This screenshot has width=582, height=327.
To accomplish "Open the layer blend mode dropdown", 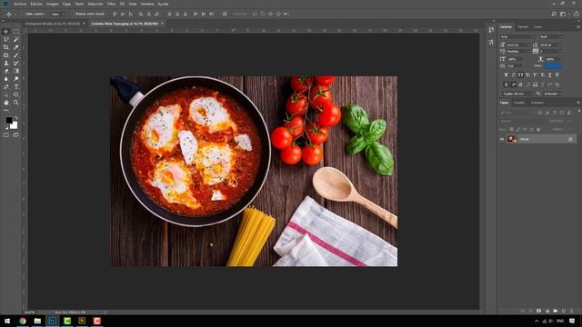I will (x=523, y=121).
